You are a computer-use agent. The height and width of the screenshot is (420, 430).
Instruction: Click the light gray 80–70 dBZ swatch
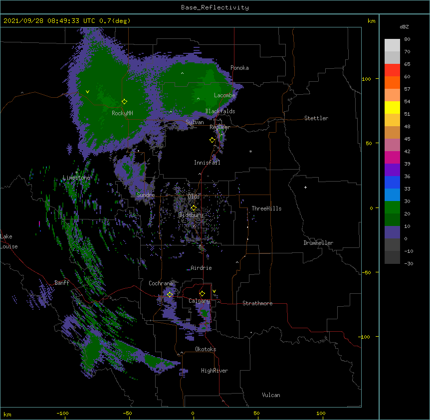[392, 45]
